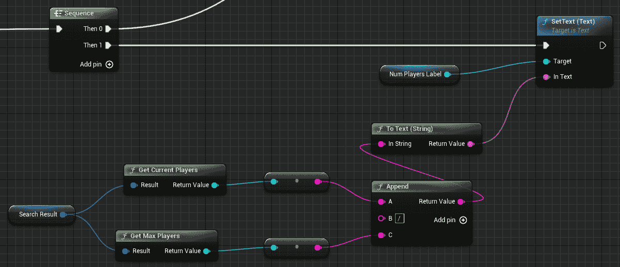Select the SetText (Text) node title
Screen dimensions: 620x267
pos(573,22)
